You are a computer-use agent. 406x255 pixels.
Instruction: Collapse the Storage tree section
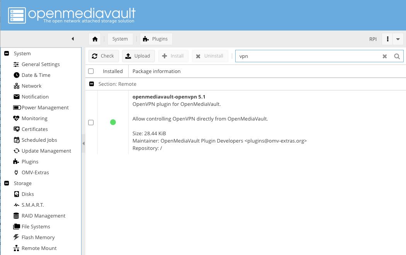point(7,183)
